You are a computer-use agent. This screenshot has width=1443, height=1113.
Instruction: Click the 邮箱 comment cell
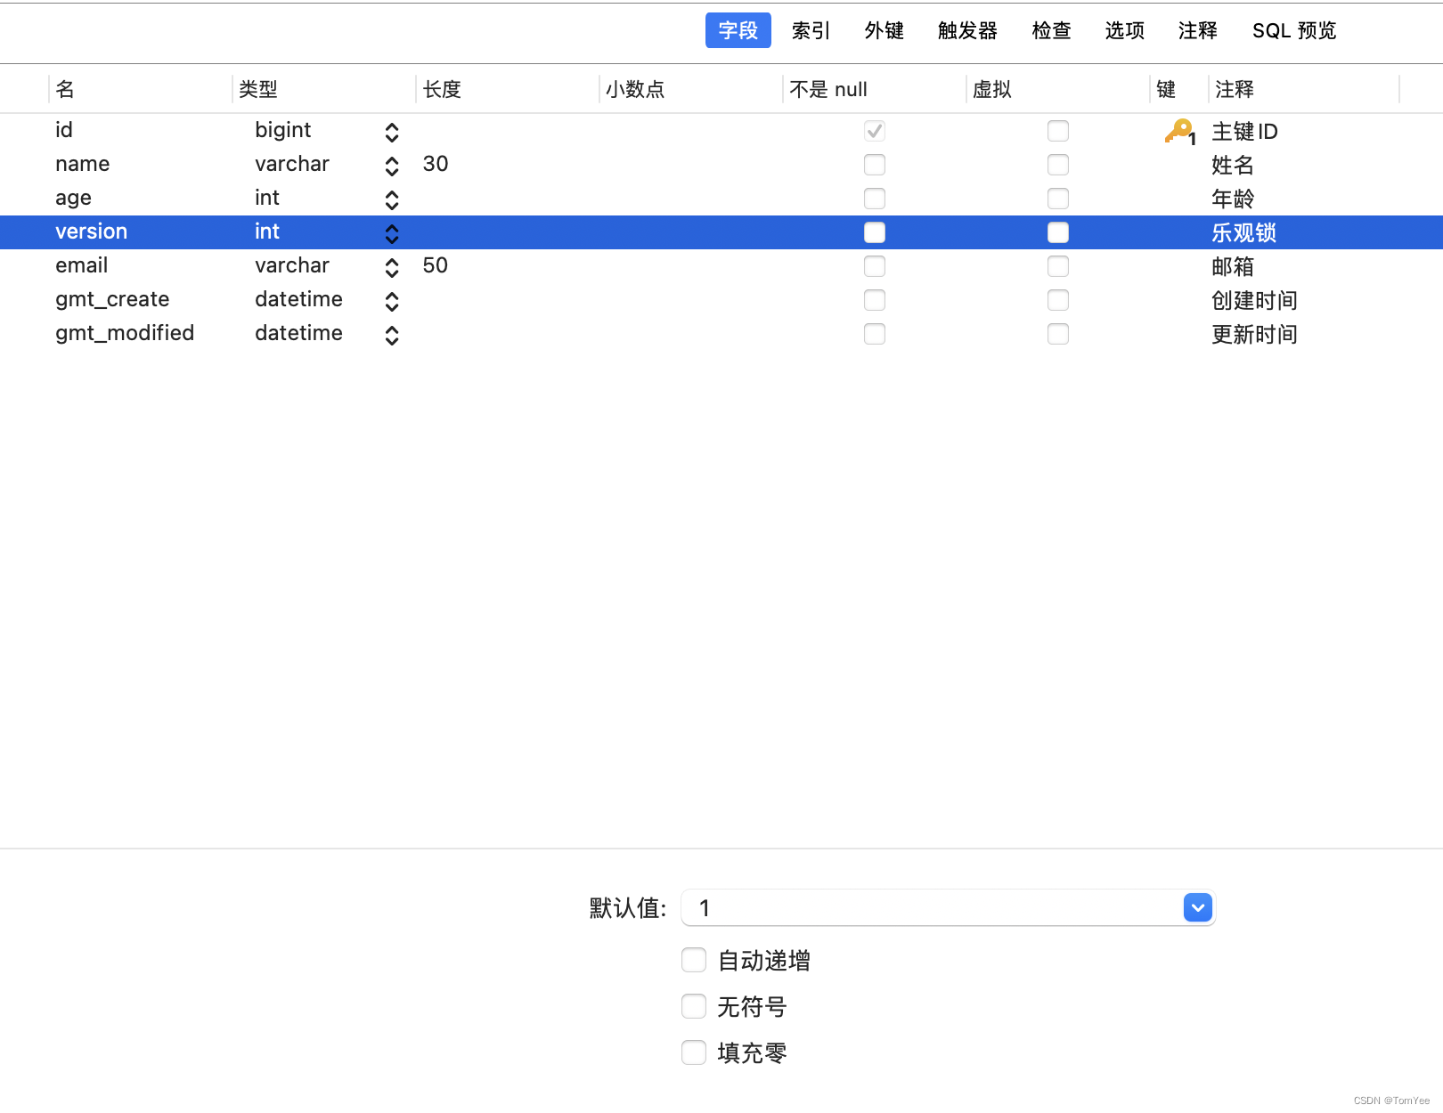1233,267
